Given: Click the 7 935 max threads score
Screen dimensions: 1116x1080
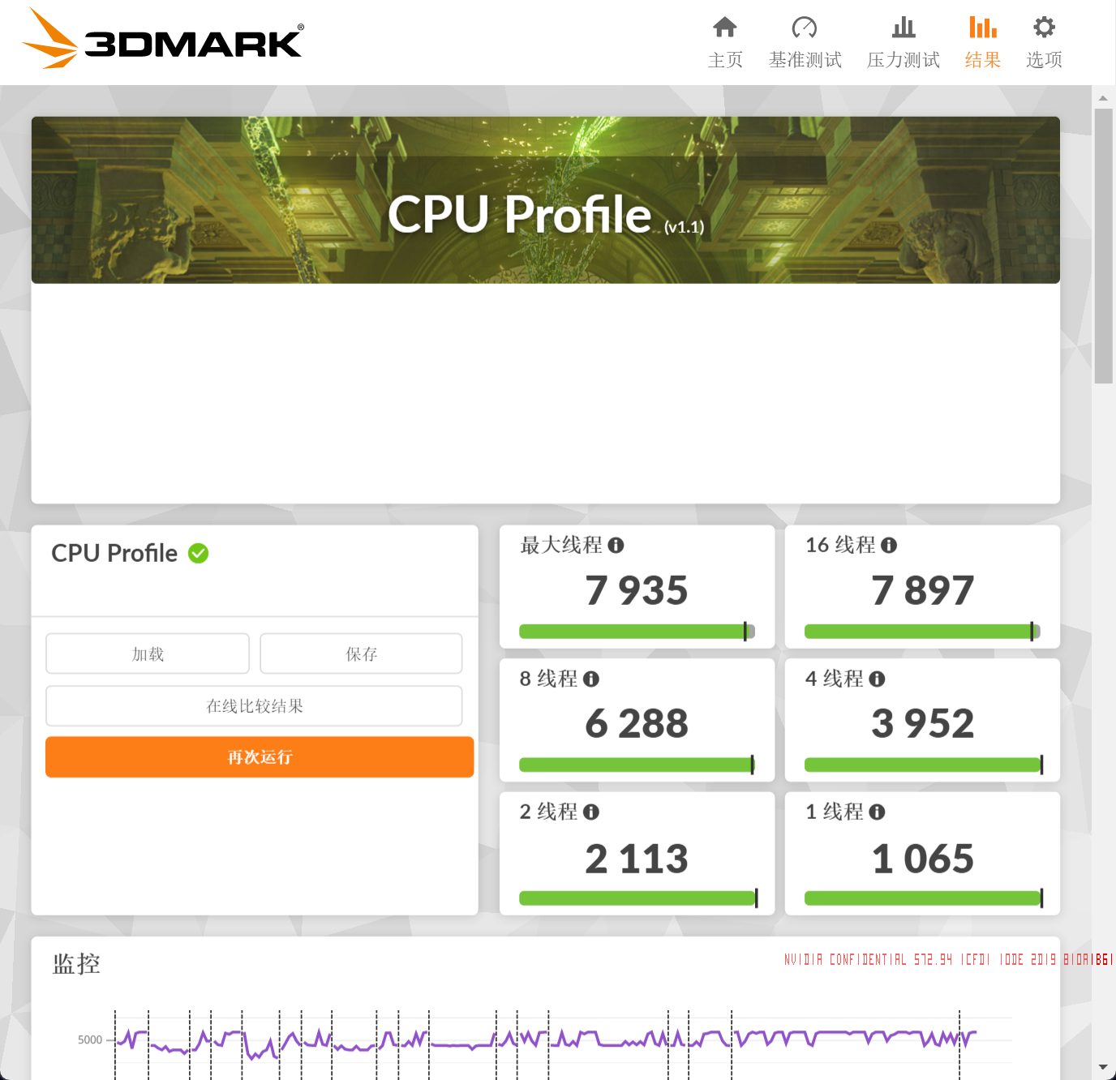Looking at the screenshot, I should [637, 590].
